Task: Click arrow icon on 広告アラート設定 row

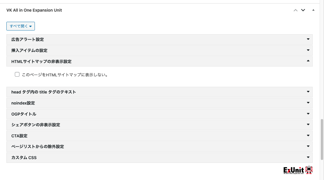Action: click(x=308, y=39)
